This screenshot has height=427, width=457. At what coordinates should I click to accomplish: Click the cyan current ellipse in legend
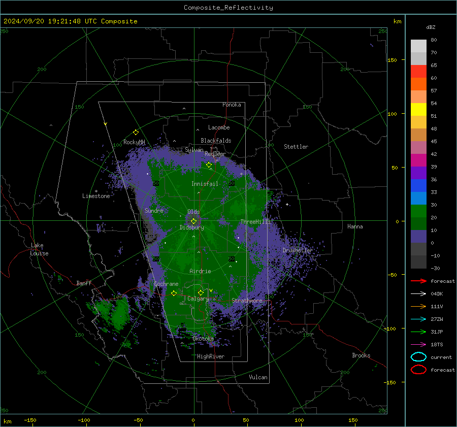(x=418, y=357)
